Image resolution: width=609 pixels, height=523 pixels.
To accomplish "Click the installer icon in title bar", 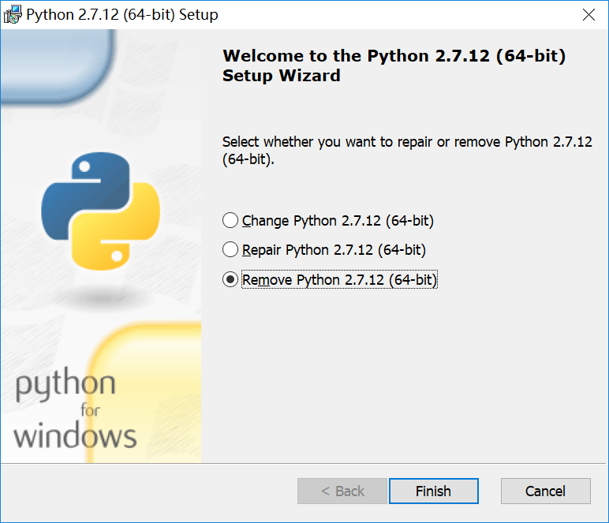I will (13, 14).
